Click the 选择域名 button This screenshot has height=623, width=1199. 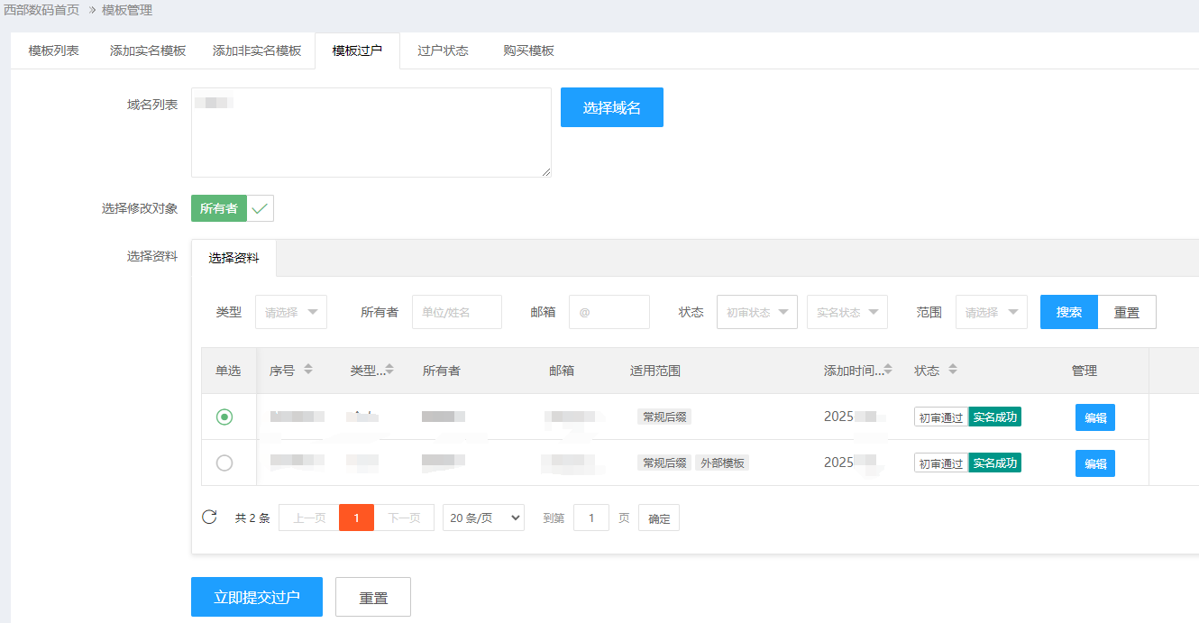coord(612,107)
